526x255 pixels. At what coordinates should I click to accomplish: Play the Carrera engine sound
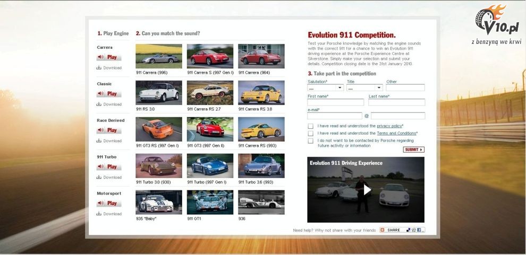[x=109, y=57]
